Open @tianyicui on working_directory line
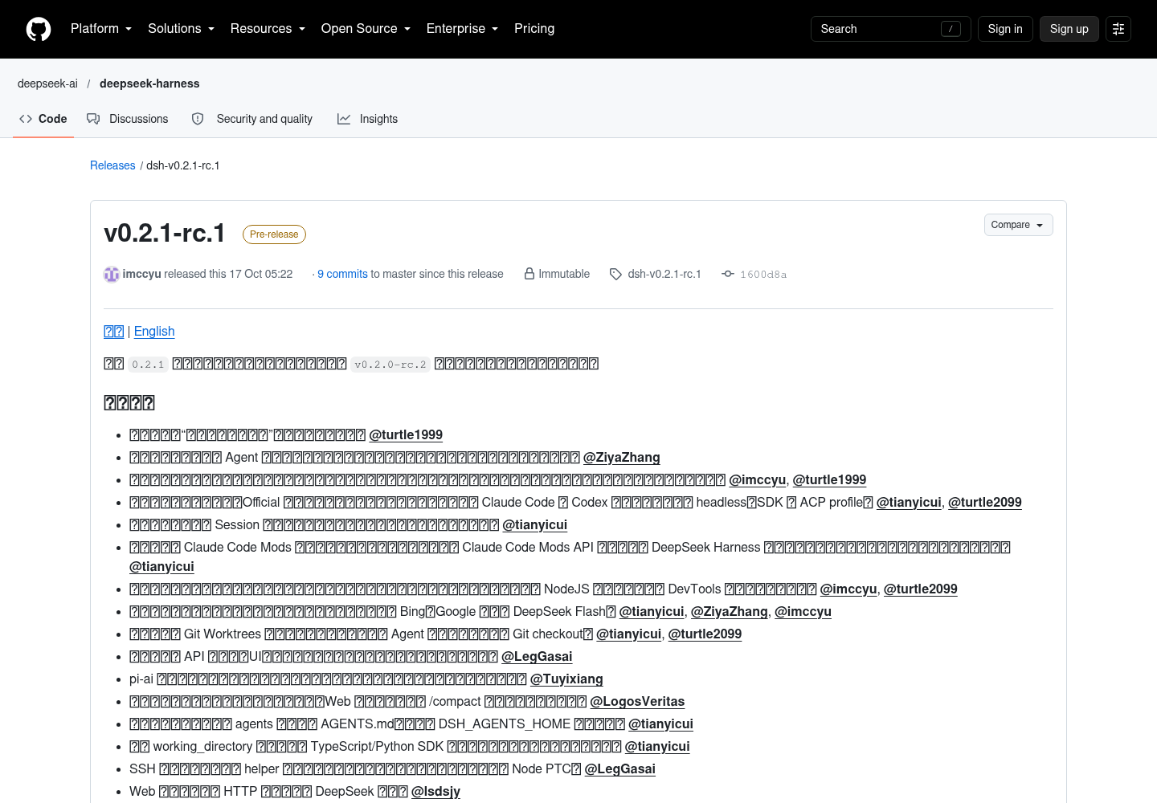This screenshot has width=1157, height=803. 657,746
